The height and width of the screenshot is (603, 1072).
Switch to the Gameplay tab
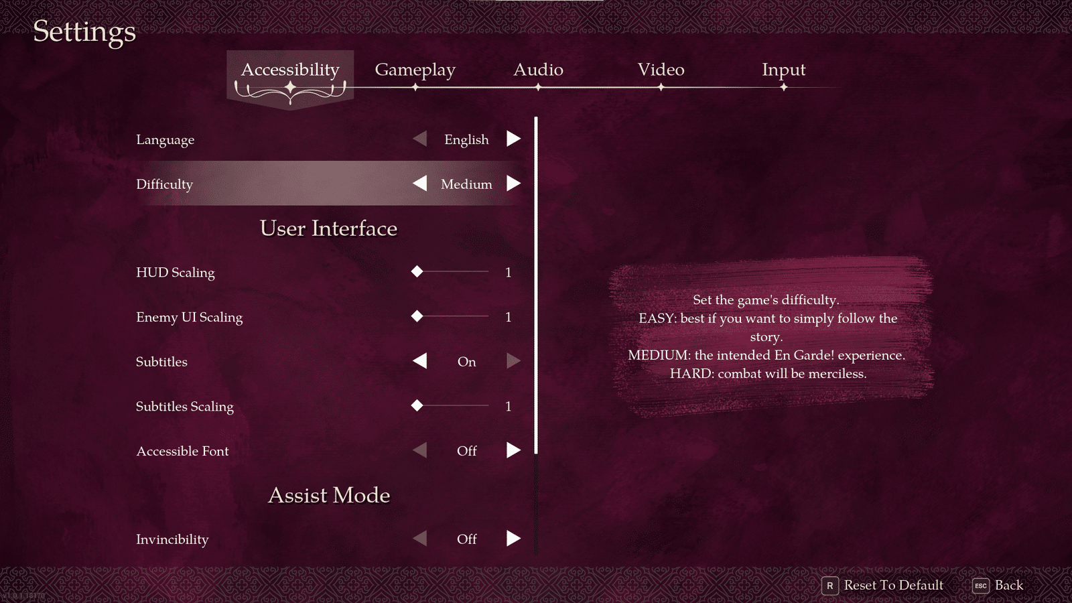coord(415,70)
